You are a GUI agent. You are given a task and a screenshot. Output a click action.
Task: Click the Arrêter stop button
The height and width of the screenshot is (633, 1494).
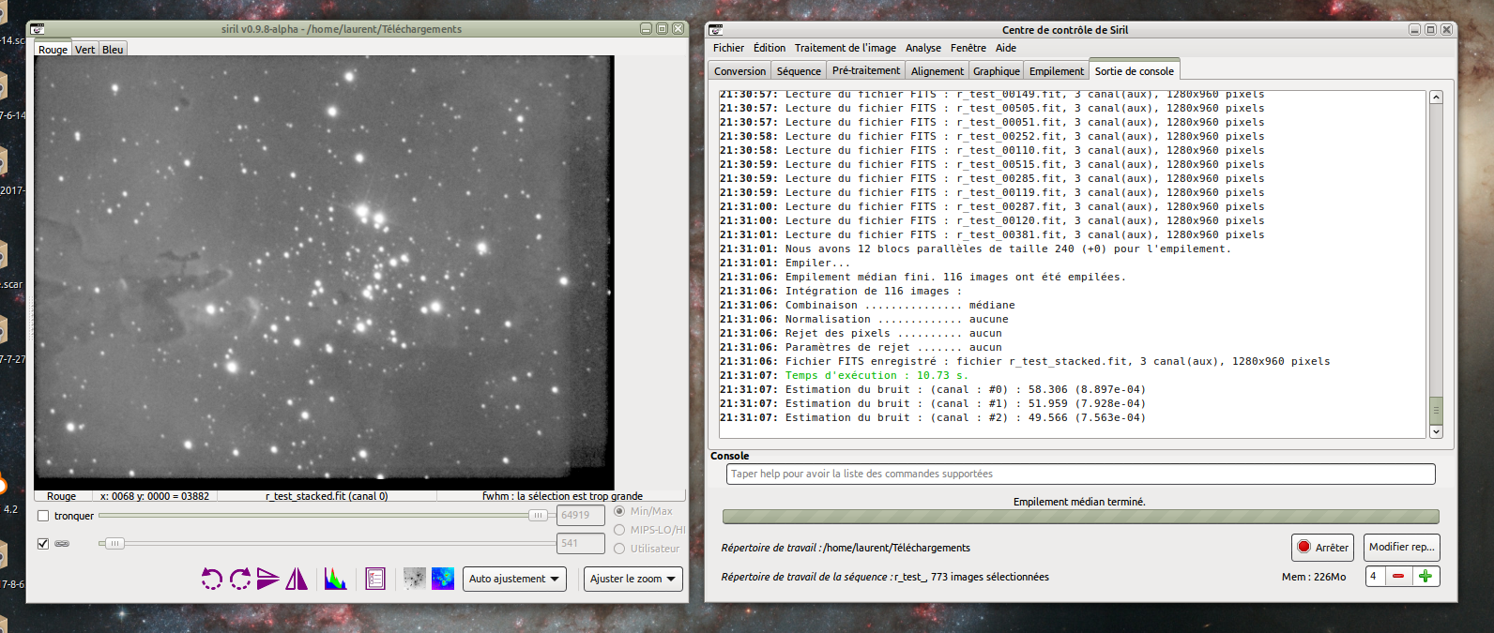pyautogui.click(x=1322, y=548)
